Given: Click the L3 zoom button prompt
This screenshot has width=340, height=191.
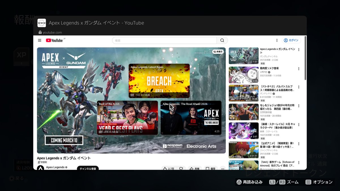Looking at the screenshot, I should (x=272, y=182).
